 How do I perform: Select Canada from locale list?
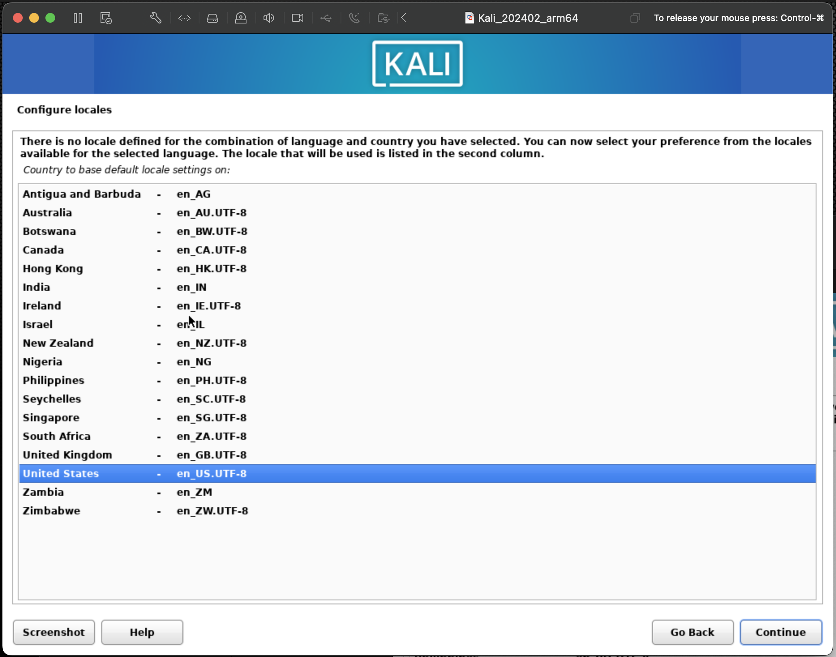click(43, 250)
